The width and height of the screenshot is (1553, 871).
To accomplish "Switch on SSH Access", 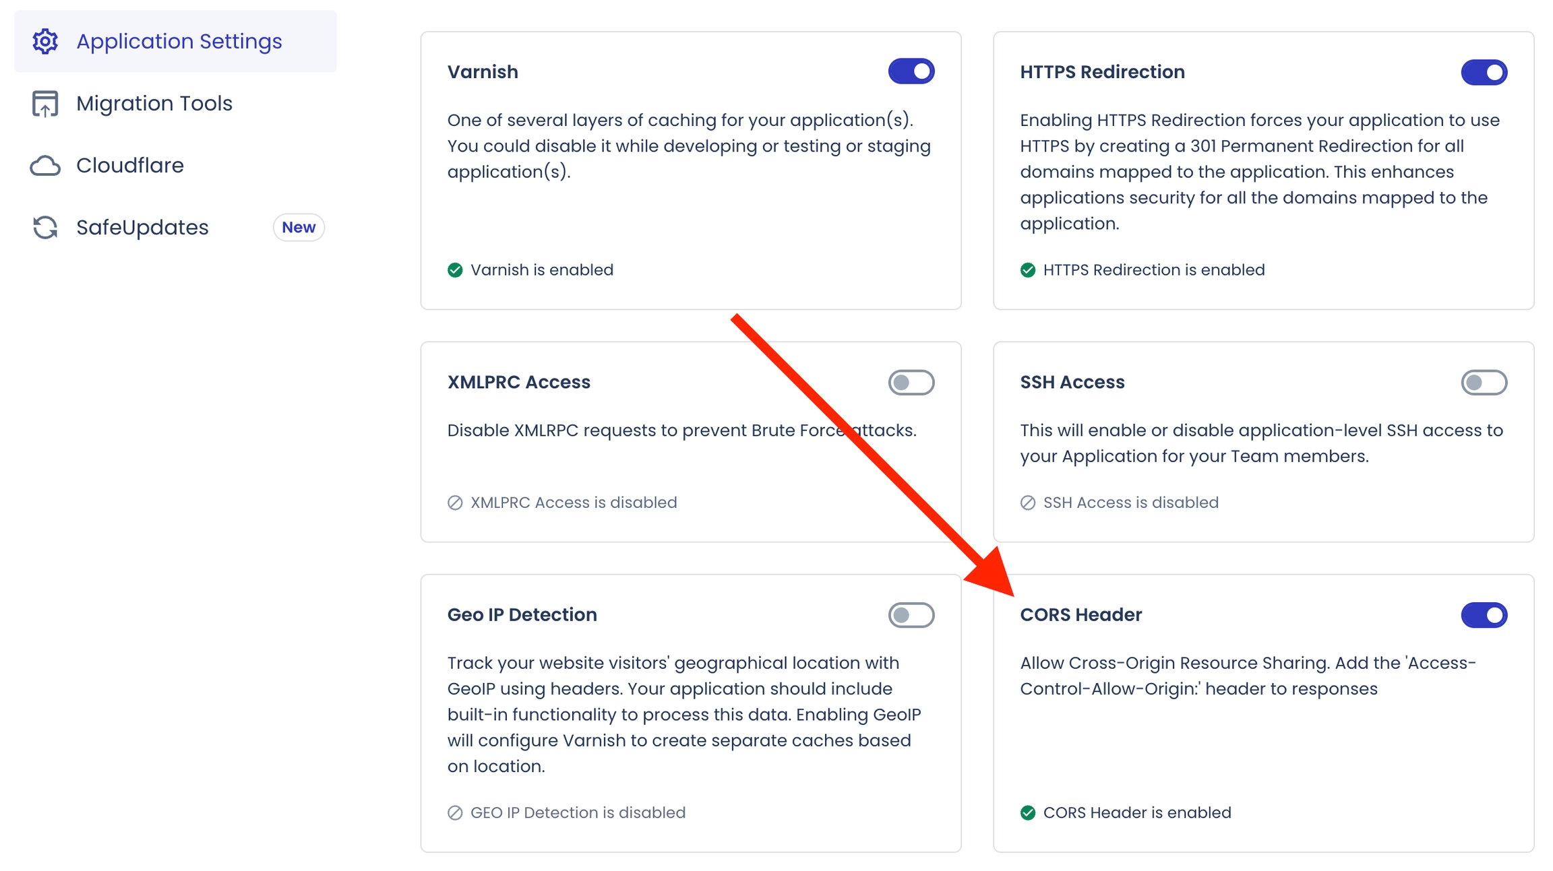I will (1484, 383).
